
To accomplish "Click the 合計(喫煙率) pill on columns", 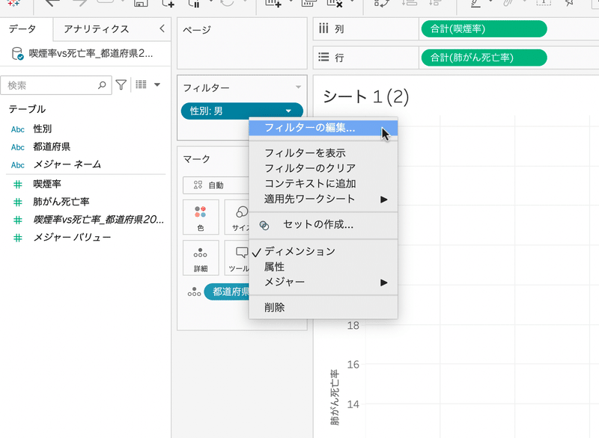I will click(x=484, y=28).
